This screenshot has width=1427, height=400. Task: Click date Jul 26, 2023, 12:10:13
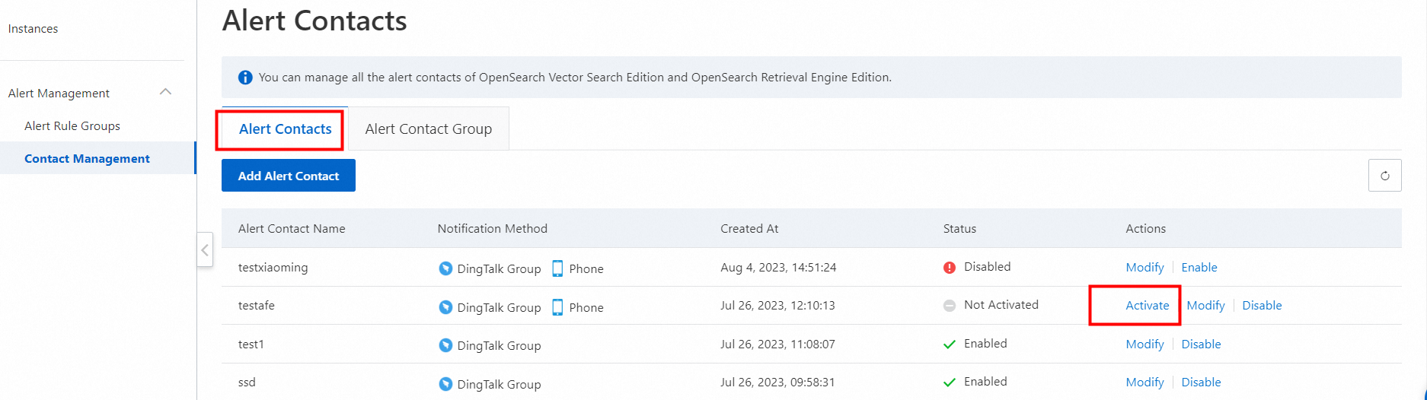[x=777, y=306]
